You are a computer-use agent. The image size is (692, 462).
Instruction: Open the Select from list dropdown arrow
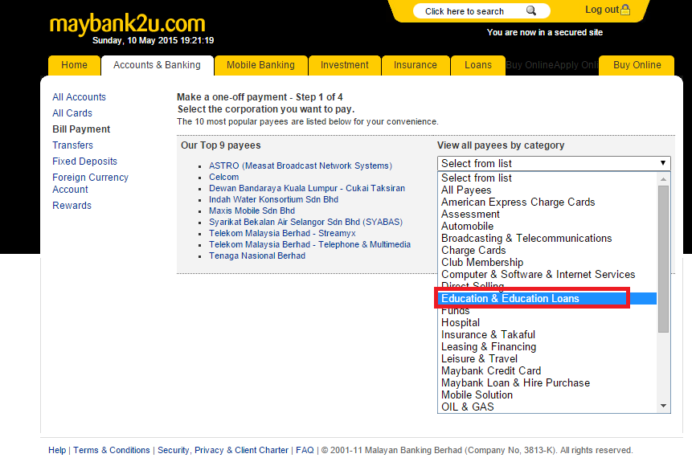(x=662, y=163)
